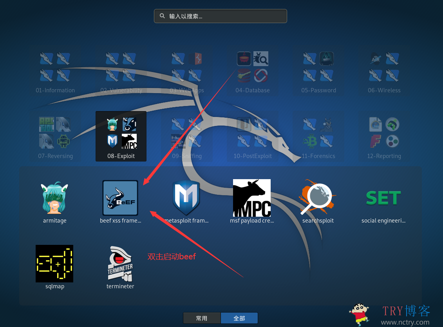Click the 'beef xss frame...' label
This screenshot has height=327, width=443.
click(120, 221)
